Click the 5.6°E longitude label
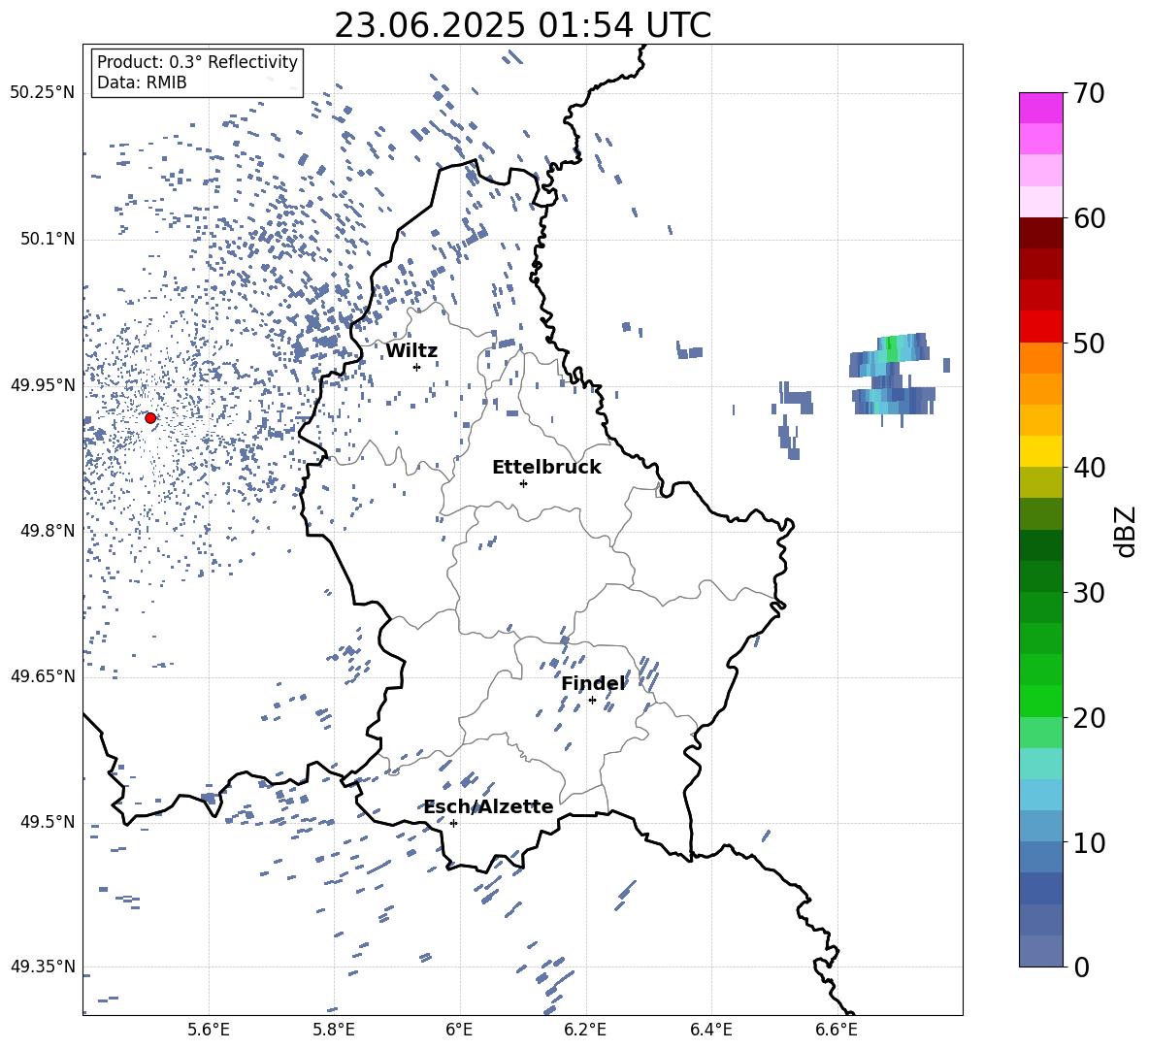Screen dimensions: 1149x1049 (209, 1030)
